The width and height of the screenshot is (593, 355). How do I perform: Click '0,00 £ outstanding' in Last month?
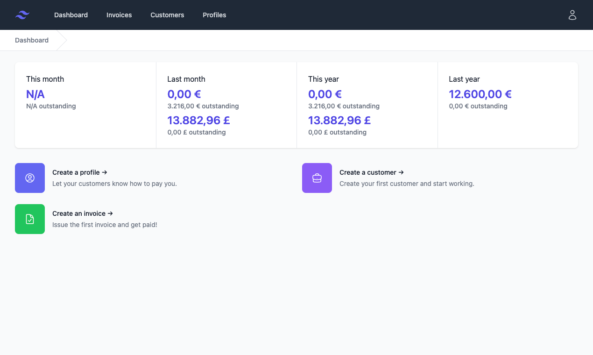pos(197,132)
